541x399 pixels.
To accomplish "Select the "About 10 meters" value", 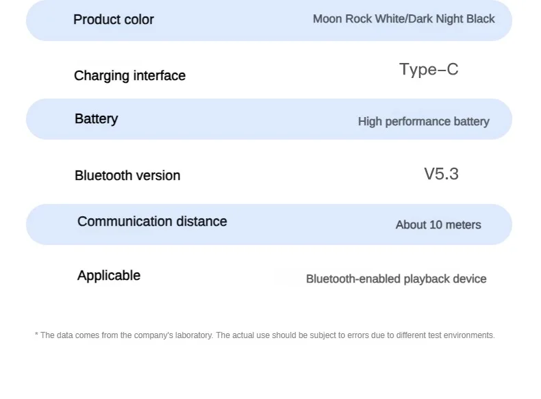I will click(x=438, y=225).
